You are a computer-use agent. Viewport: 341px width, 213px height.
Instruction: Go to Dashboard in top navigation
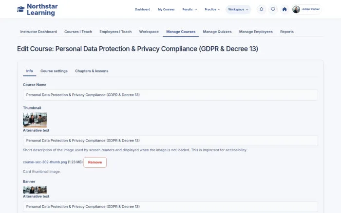pos(142,10)
